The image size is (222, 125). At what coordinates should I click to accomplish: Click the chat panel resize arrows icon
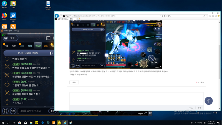coord(48,38)
